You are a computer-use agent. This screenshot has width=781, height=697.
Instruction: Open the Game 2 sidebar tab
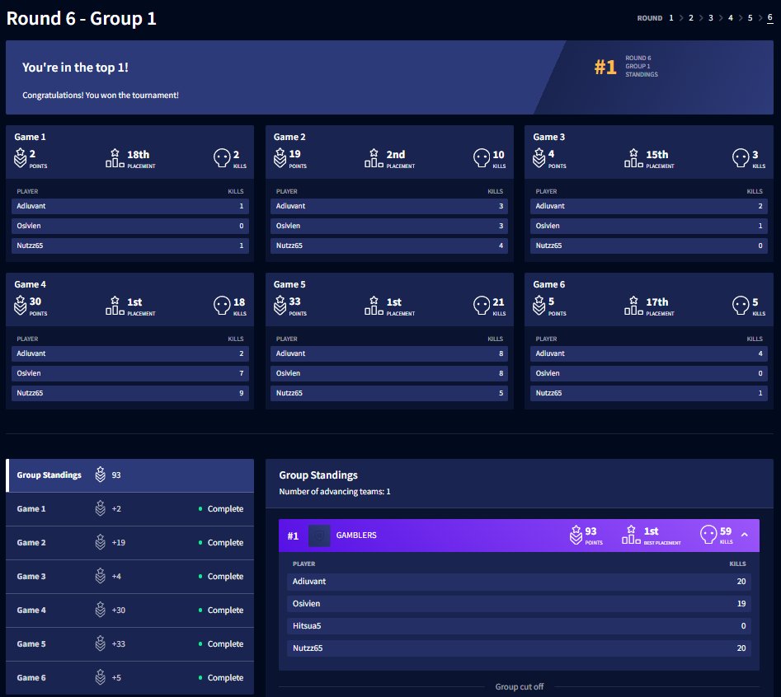(x=129, y=543)
